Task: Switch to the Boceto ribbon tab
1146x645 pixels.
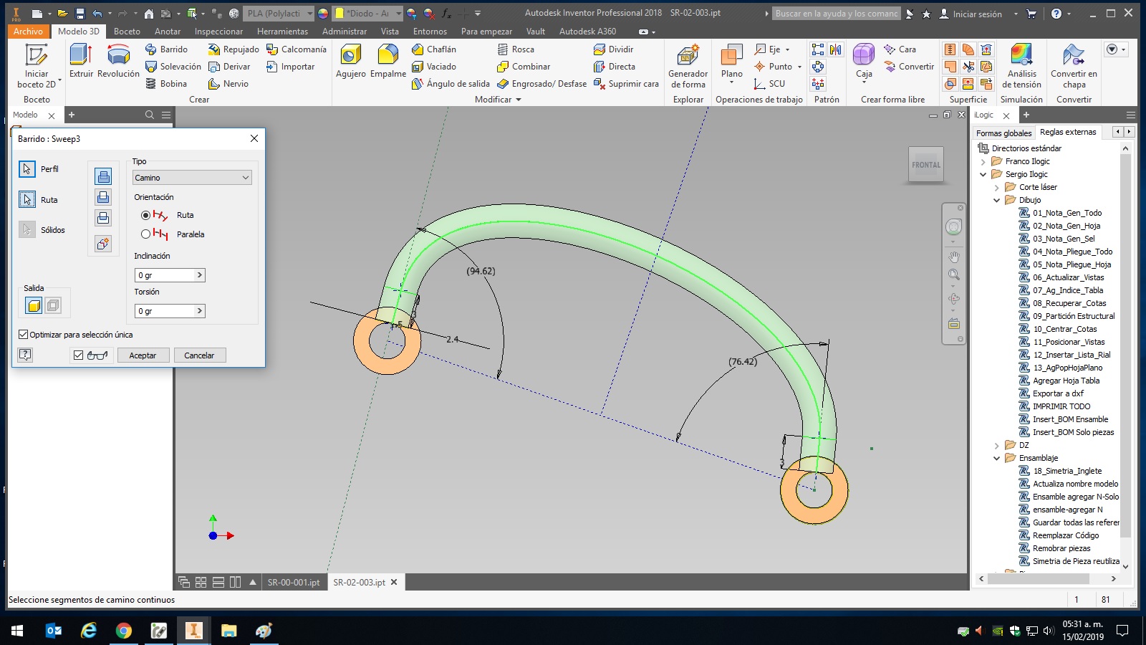Action: point(126,31)
